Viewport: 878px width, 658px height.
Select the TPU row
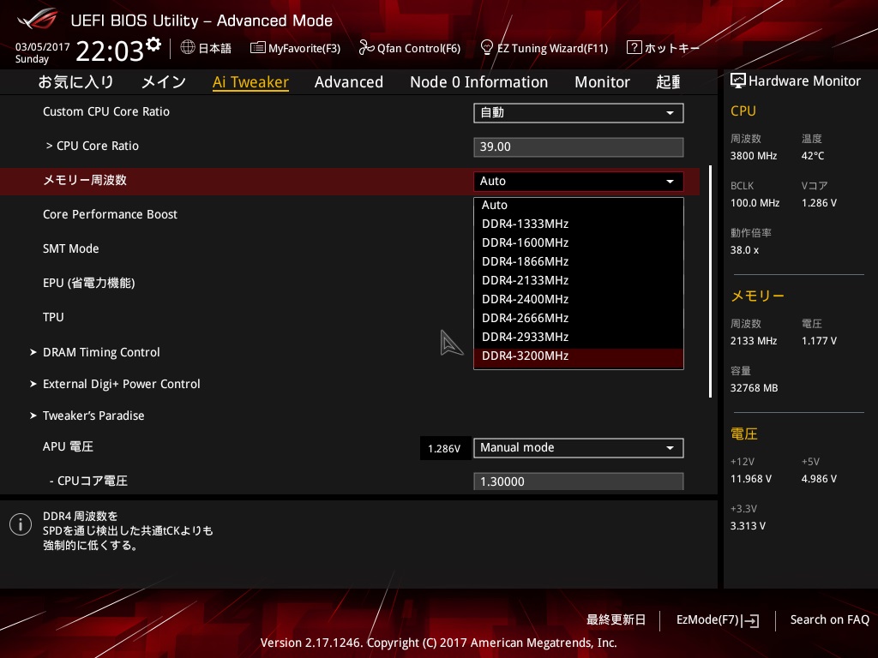click(x=53, y=317)
